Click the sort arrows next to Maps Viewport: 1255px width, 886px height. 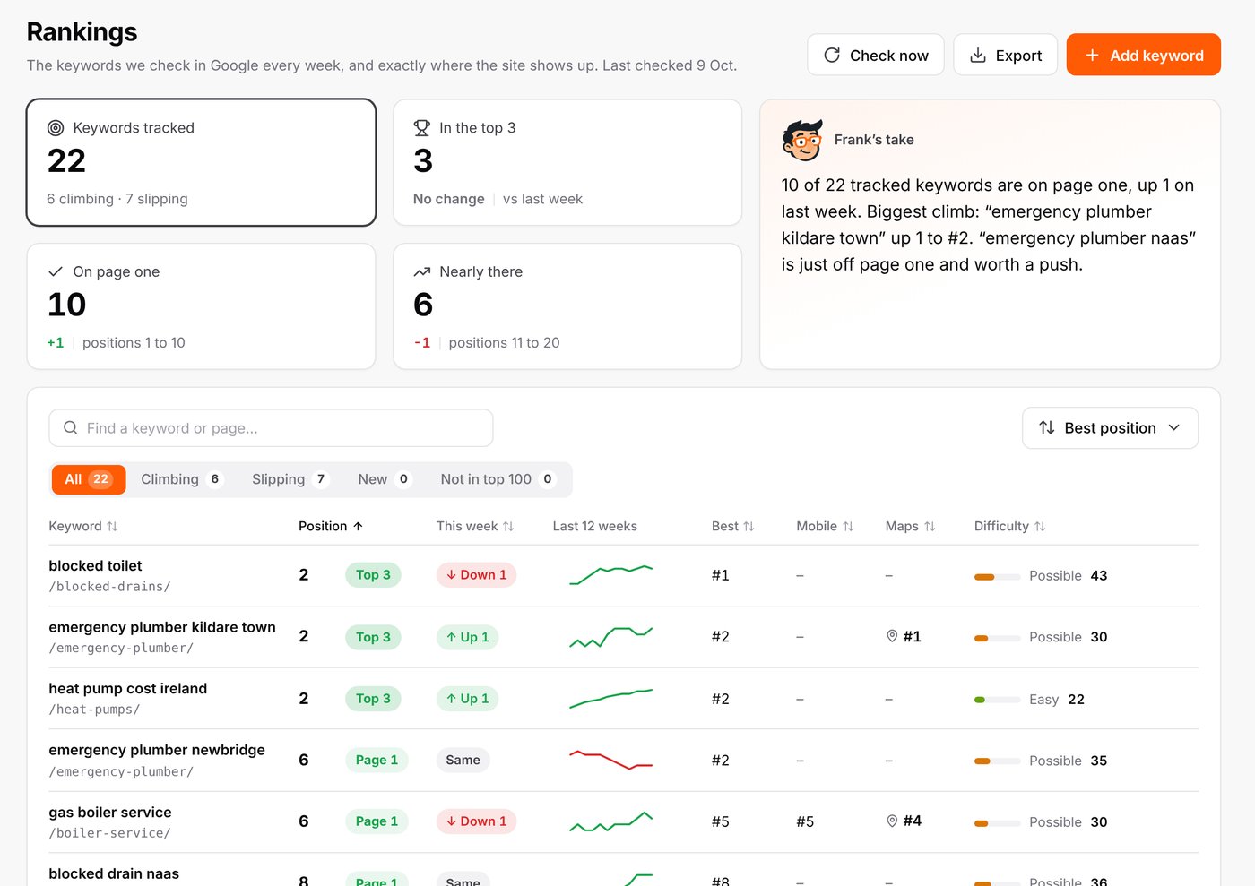930,527
